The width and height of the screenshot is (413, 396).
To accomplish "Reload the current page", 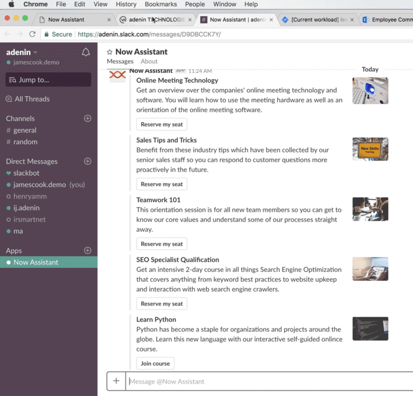I will click(x=32, y=34).
